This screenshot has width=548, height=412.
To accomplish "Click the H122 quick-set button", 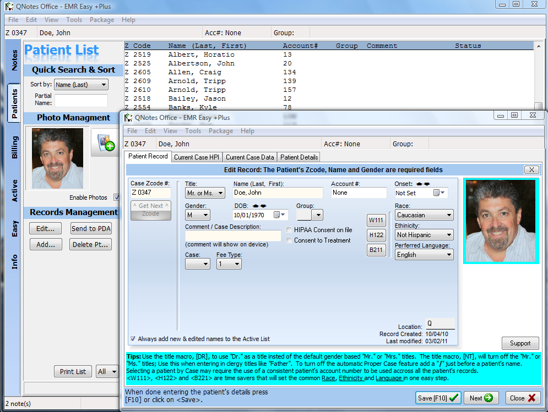I will point(376,235).
